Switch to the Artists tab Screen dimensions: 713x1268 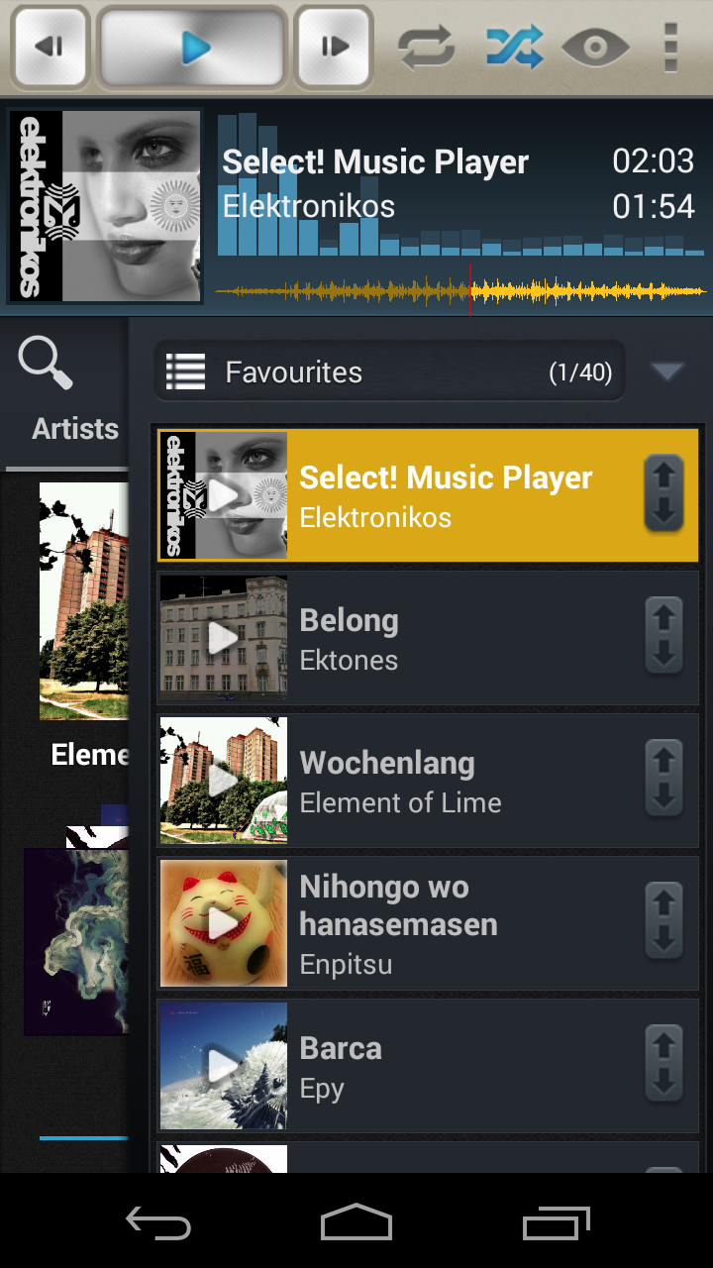coord(74,429)
